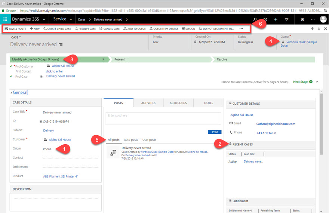Open recent case Delivery neve... link
The width and height of the screenshot is (329, 213).
click(253, 161)
